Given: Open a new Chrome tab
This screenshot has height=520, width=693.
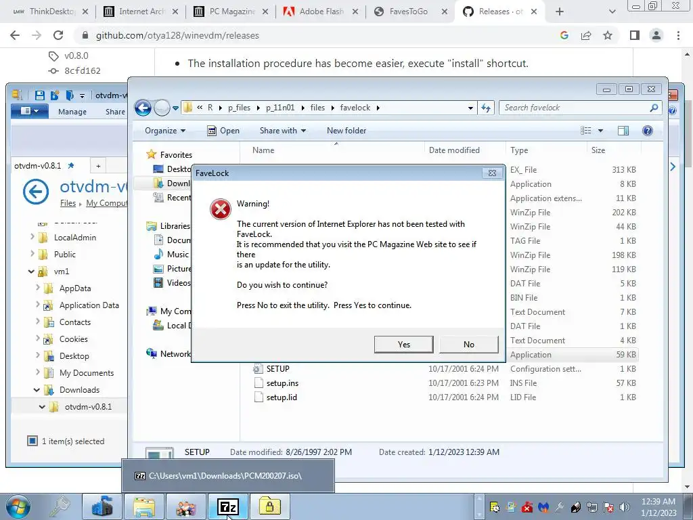Looking at the screenshot, I should coord(560,12).
